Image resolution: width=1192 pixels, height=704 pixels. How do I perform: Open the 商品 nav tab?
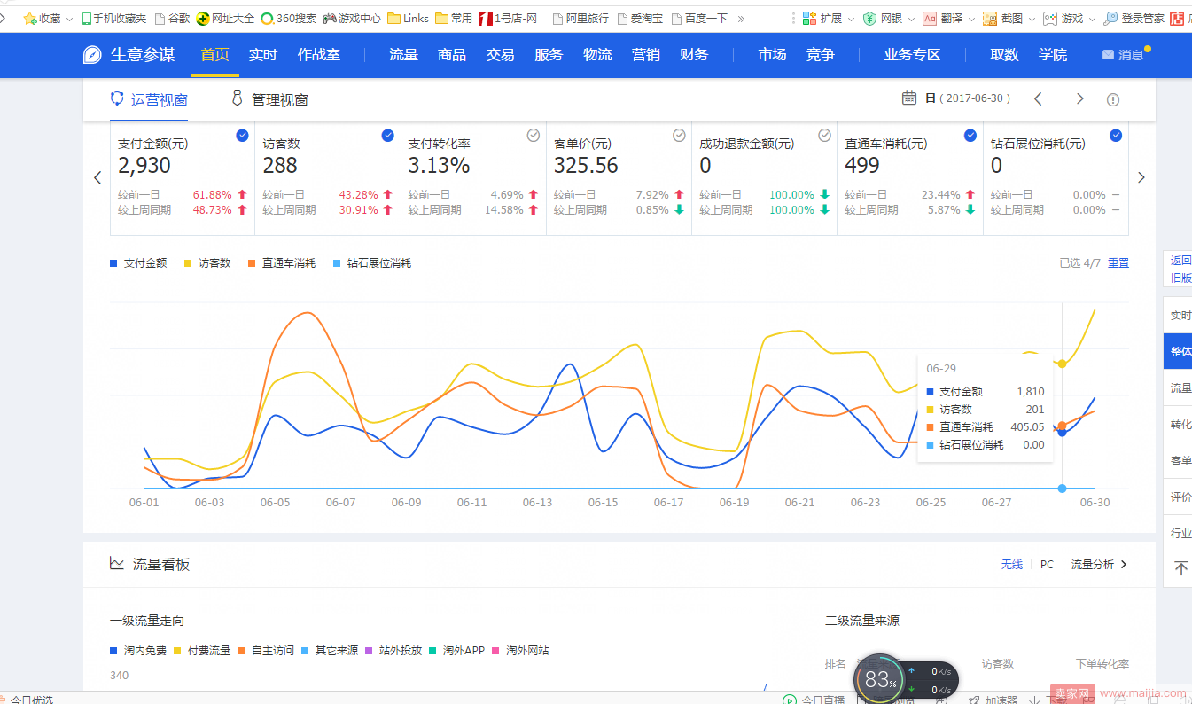click(452, 55)
